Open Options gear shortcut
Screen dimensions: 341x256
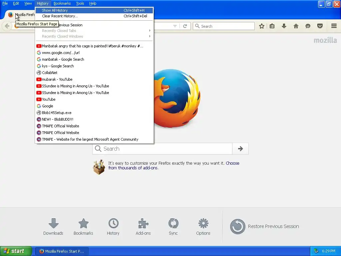point(203,227)
